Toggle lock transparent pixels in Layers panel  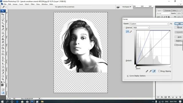[x=162, y=17]
